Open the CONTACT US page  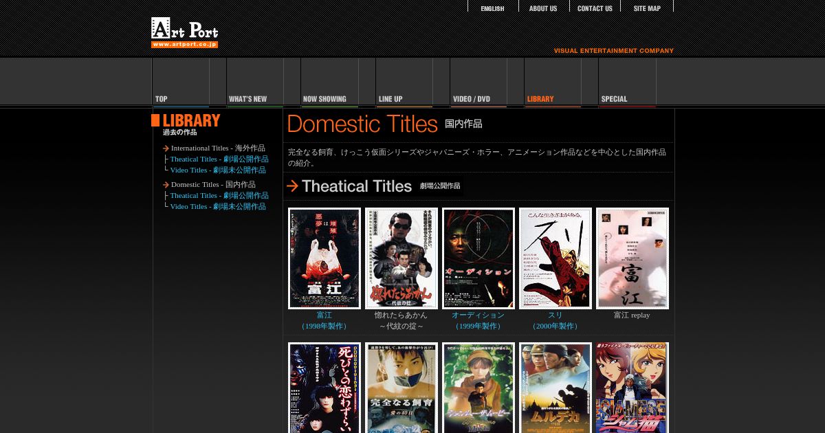595,8
